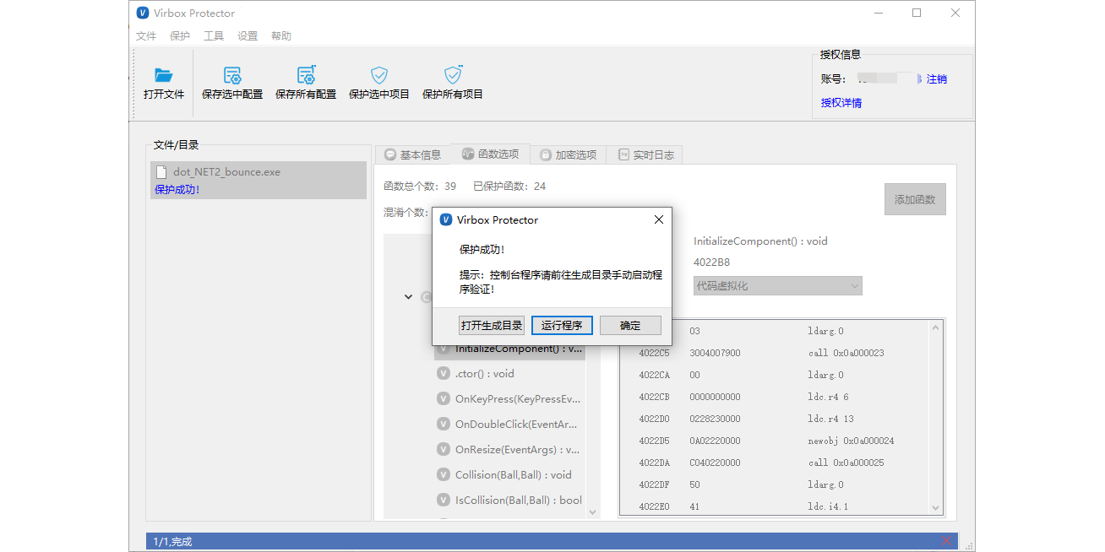The height and width of the screenshot is (552, 1105).
Task: Open the 设置 menu
Action: point(248,35)
